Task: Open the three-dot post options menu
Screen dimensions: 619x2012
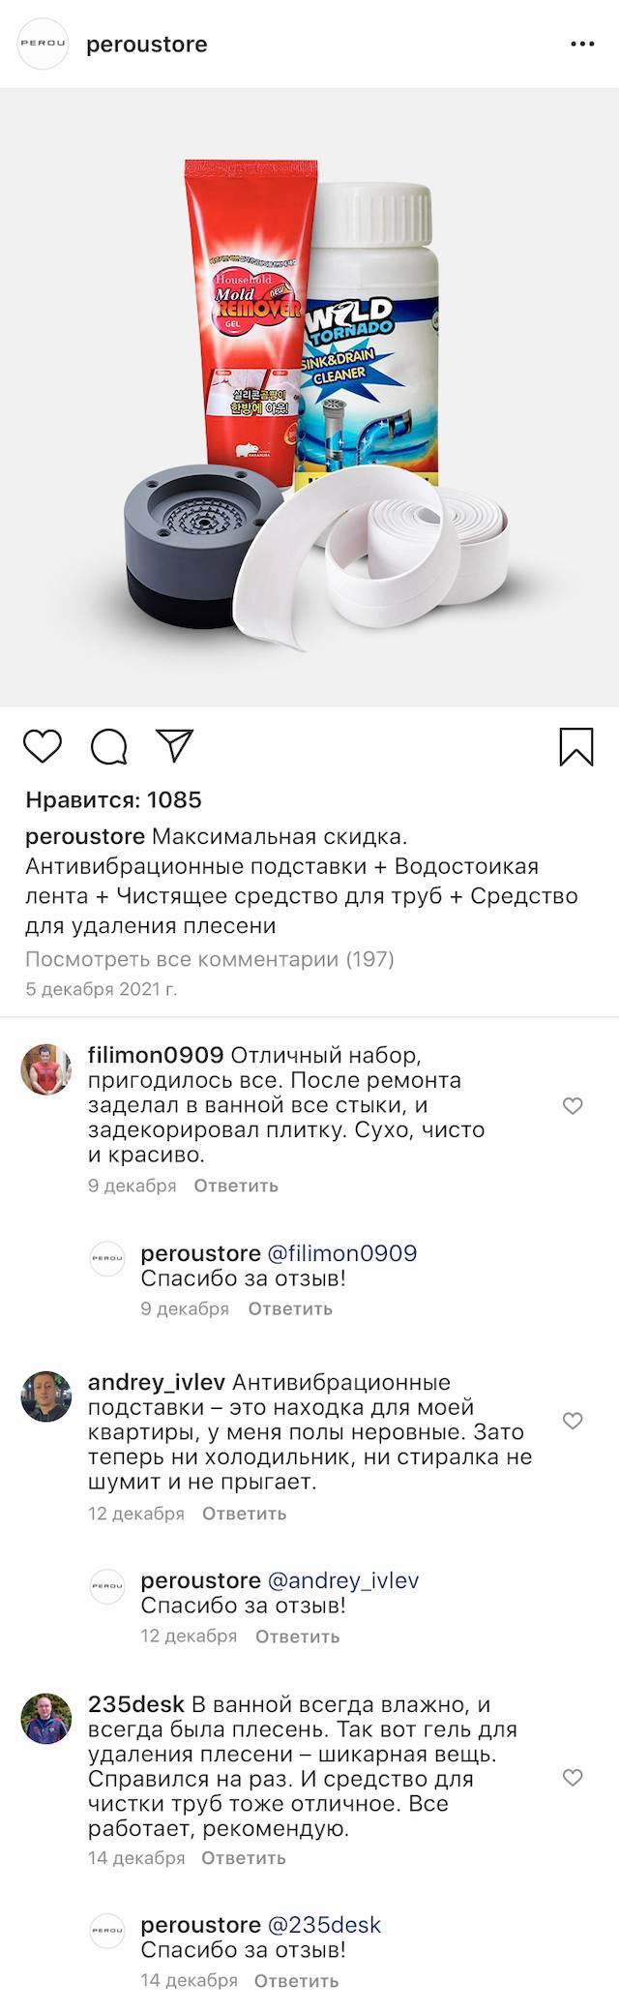Action: coord(582,45)
